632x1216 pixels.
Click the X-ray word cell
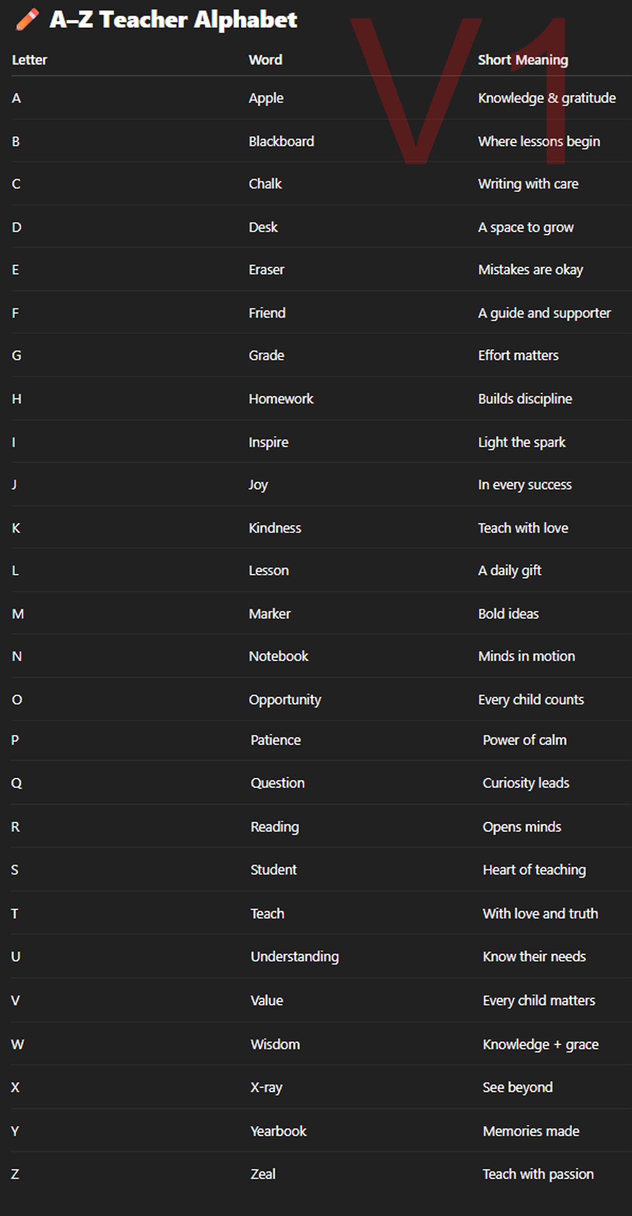pos(266,1088)
